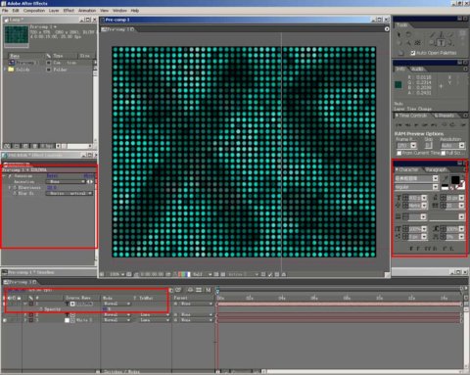The height and width of the screenshot is (375, 470).
Task: Click the RGB channel button in comp viewer
Action: point(184,274)
